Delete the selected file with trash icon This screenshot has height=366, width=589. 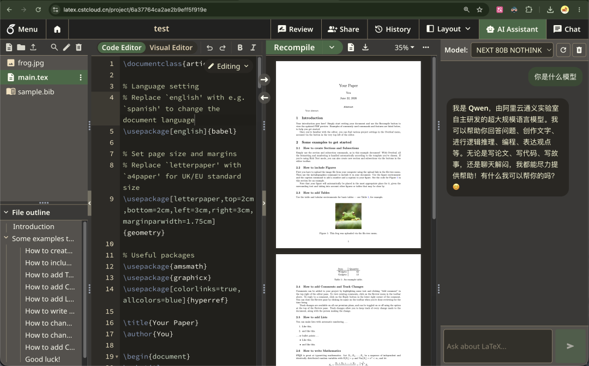point(79,47)
